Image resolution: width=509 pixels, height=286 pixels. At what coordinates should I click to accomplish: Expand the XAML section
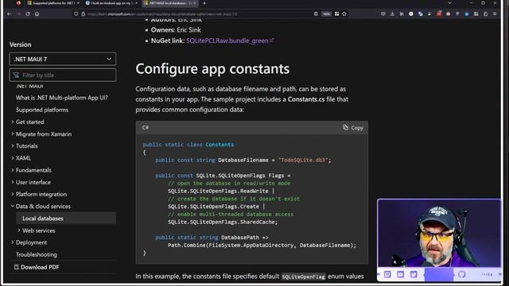[13, 158]
